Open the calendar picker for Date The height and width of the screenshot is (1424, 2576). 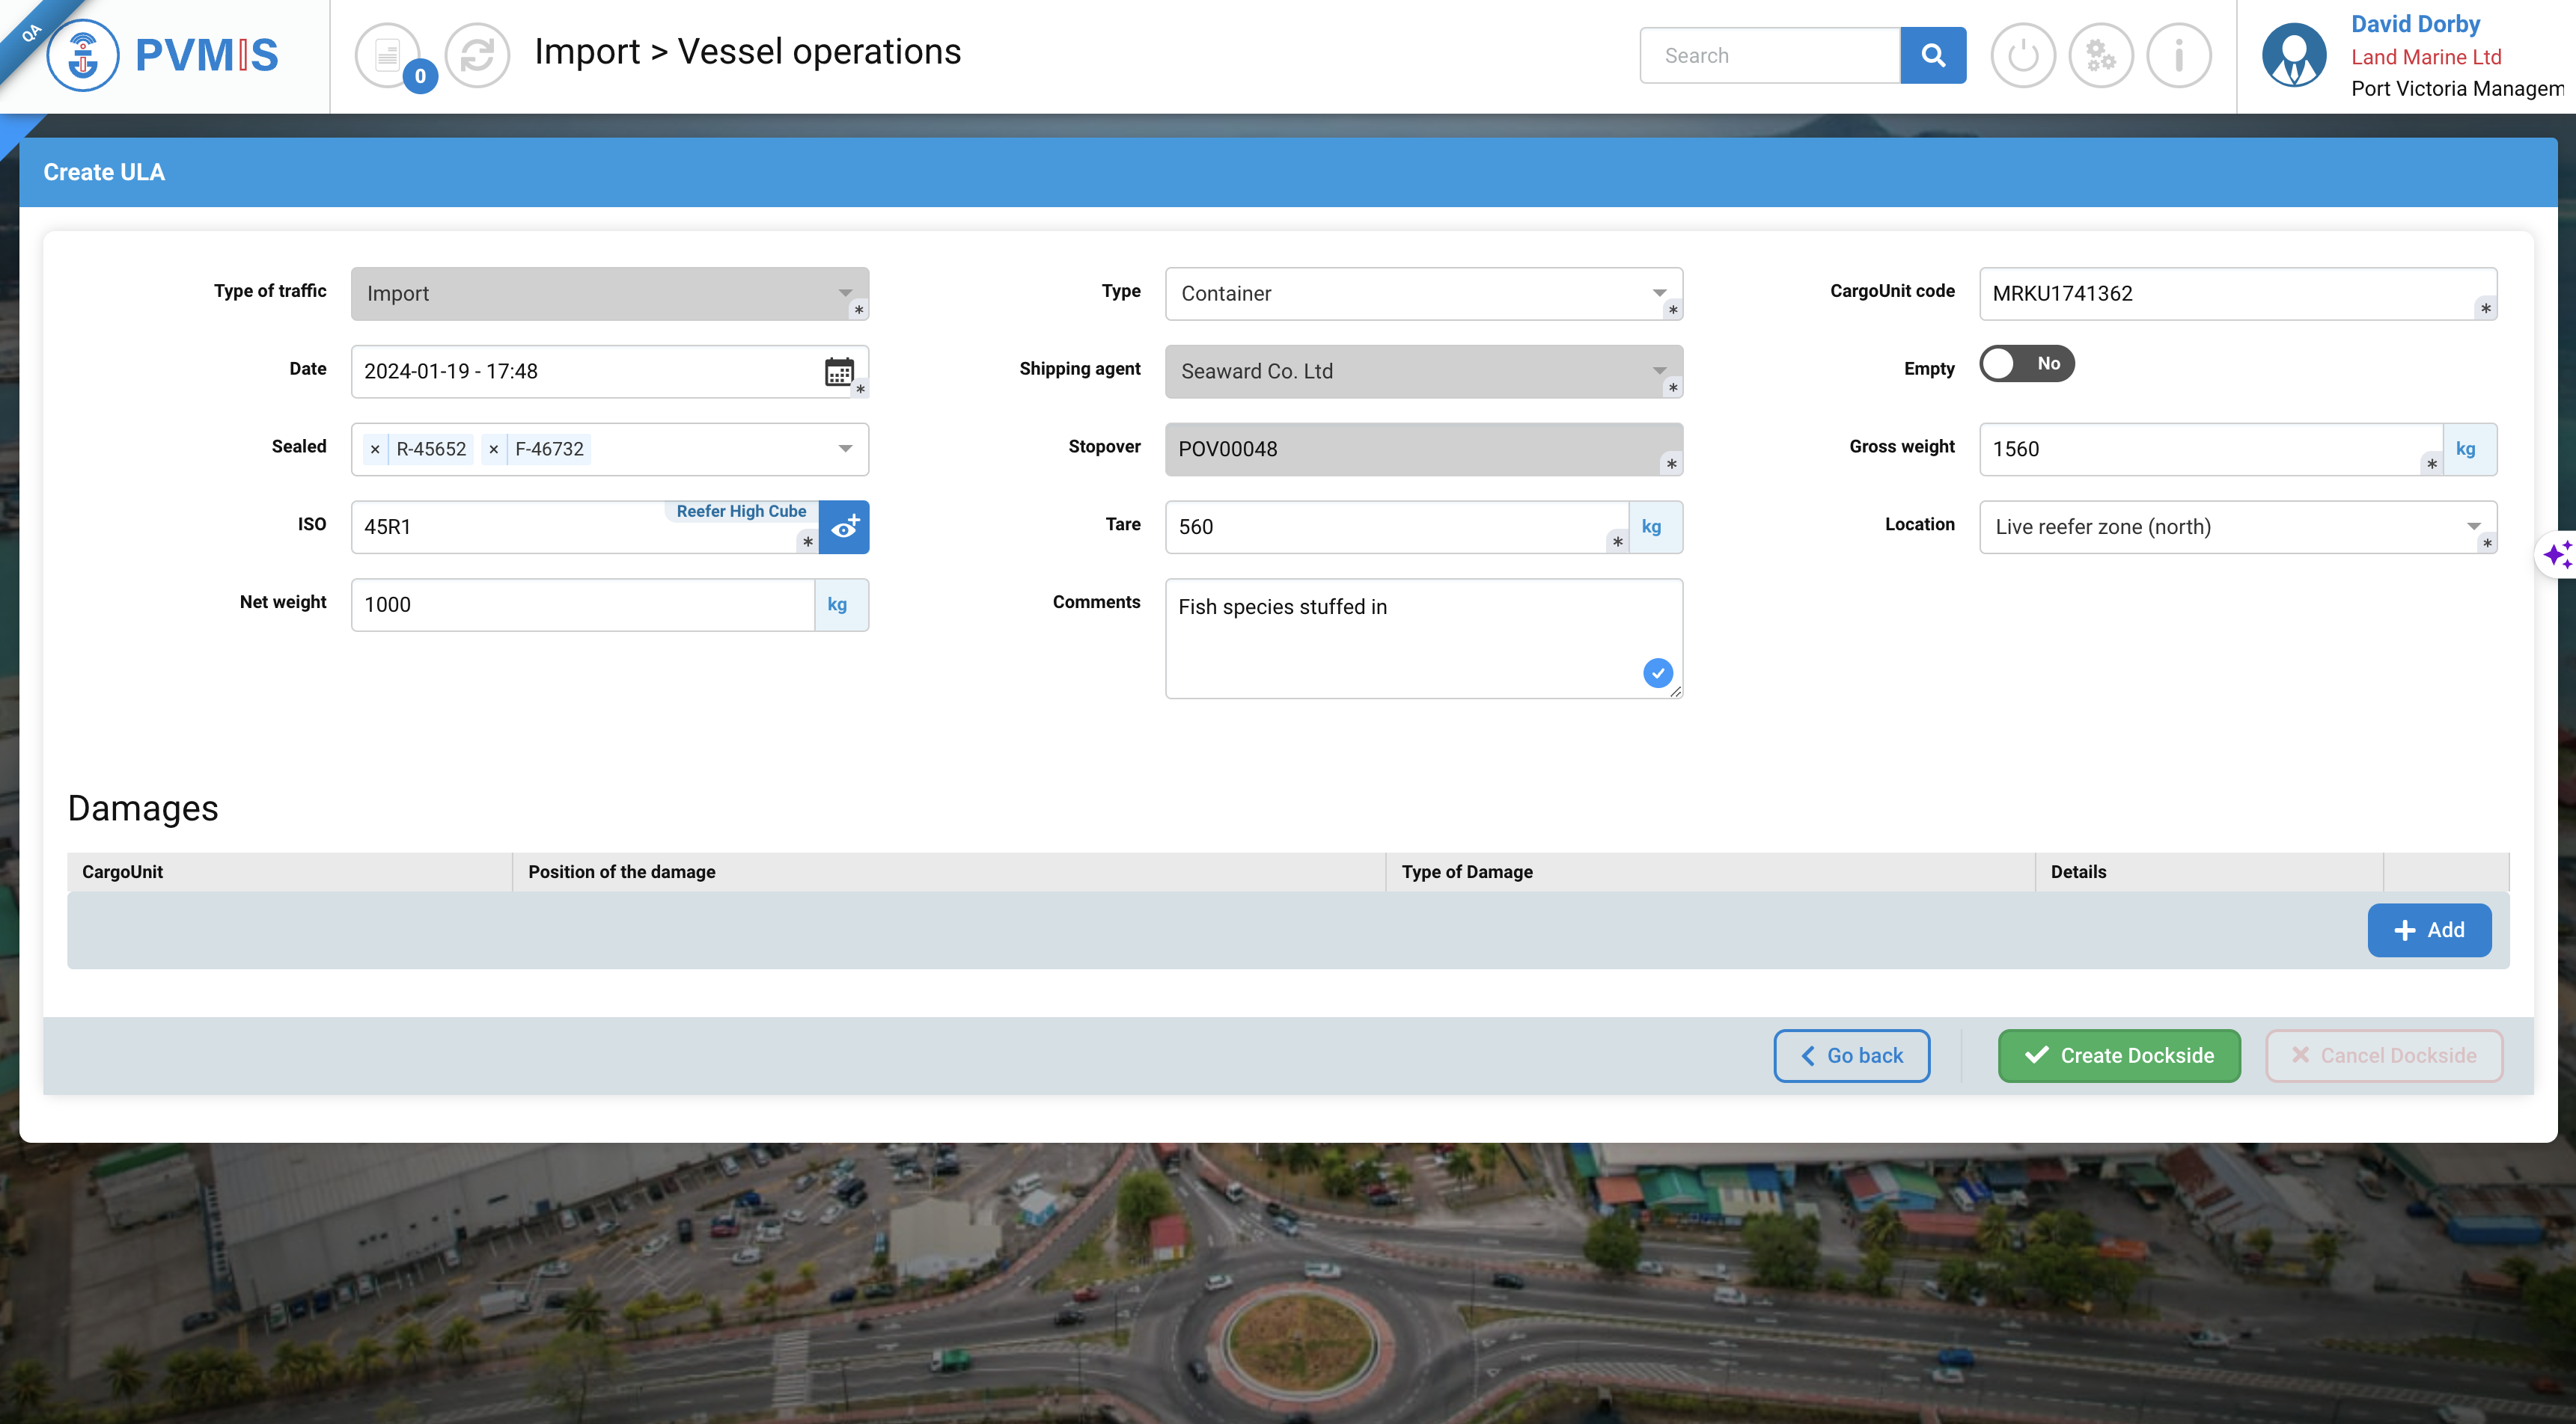click(x=838, y=372)
